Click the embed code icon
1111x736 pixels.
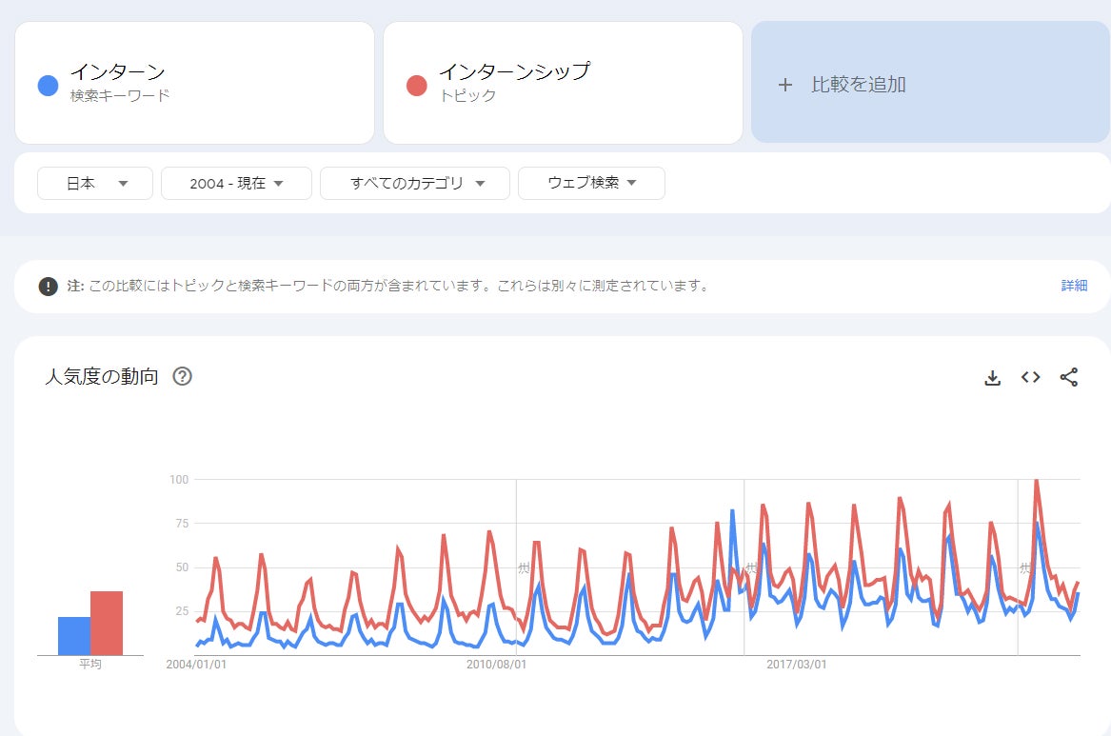click(1030, 377)
